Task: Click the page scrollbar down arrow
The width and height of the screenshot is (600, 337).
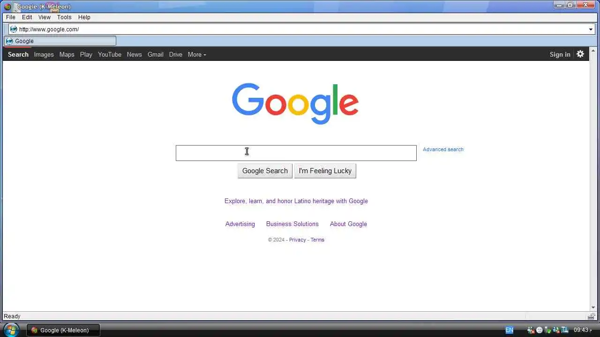Action: pos(593,308)
